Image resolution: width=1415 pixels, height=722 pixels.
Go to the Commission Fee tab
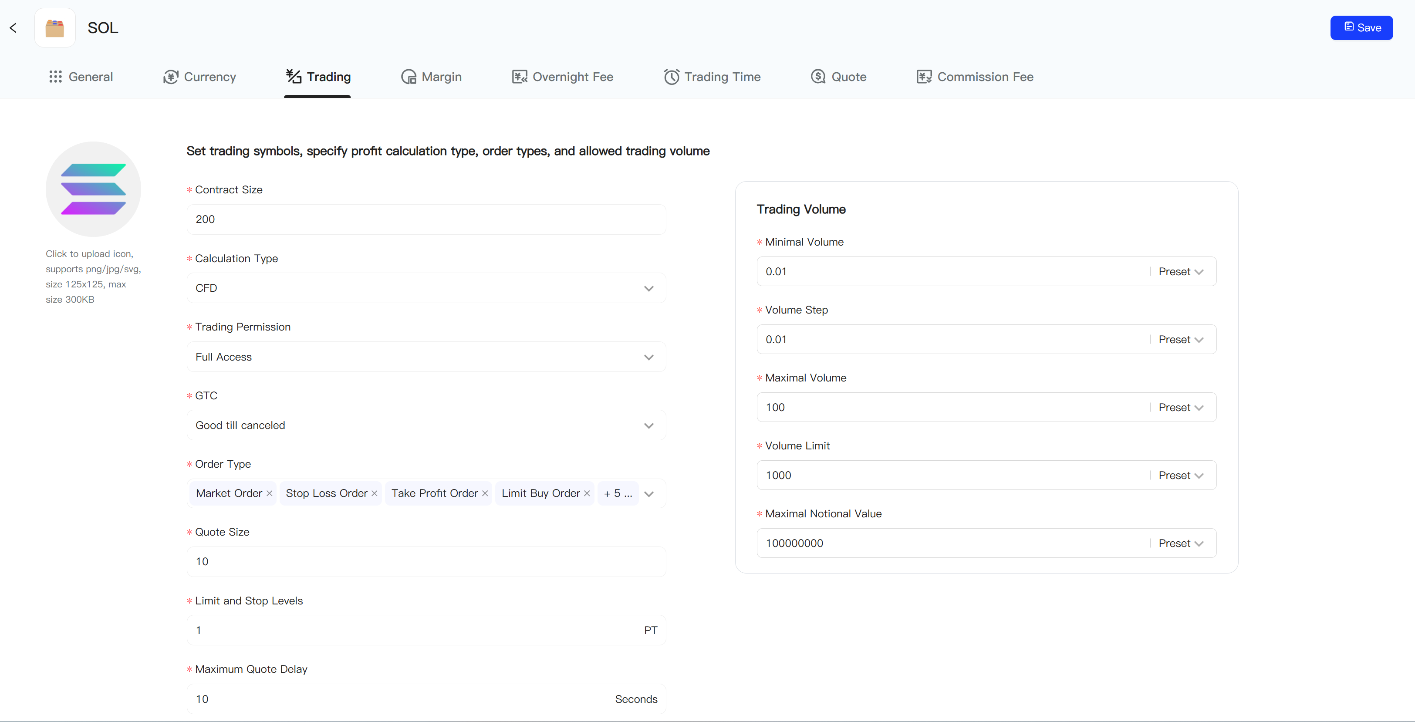coord(975,77)
